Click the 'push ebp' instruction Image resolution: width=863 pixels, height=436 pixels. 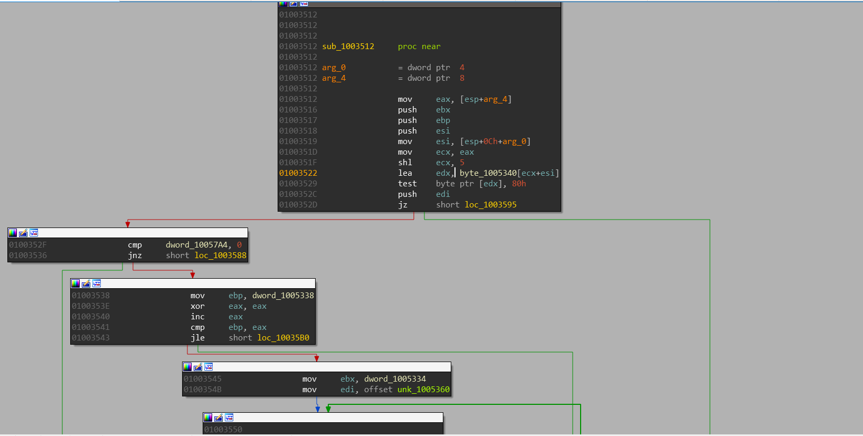click(424, 120)
